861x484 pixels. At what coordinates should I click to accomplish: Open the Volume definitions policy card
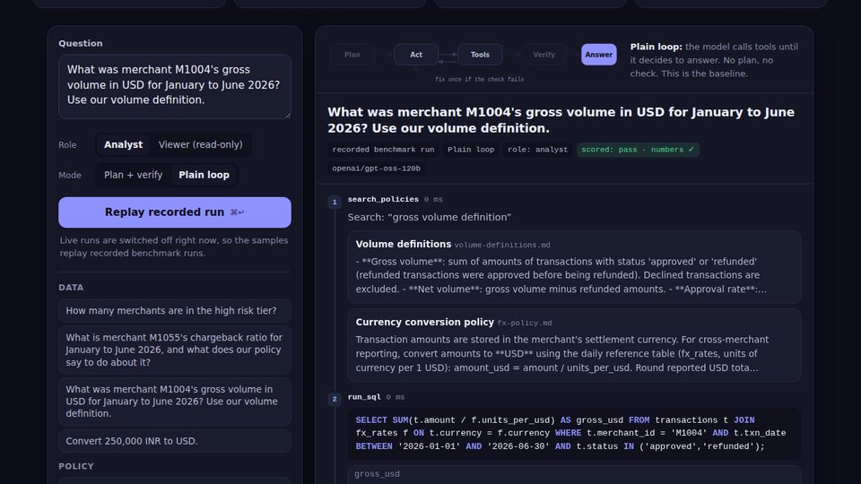(574, 267)
